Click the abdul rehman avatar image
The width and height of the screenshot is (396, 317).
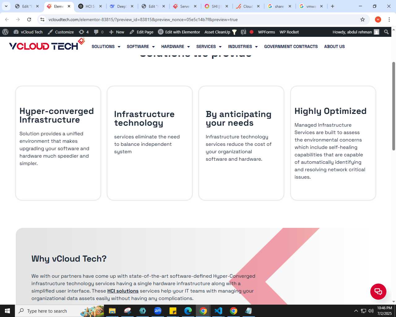377,32
